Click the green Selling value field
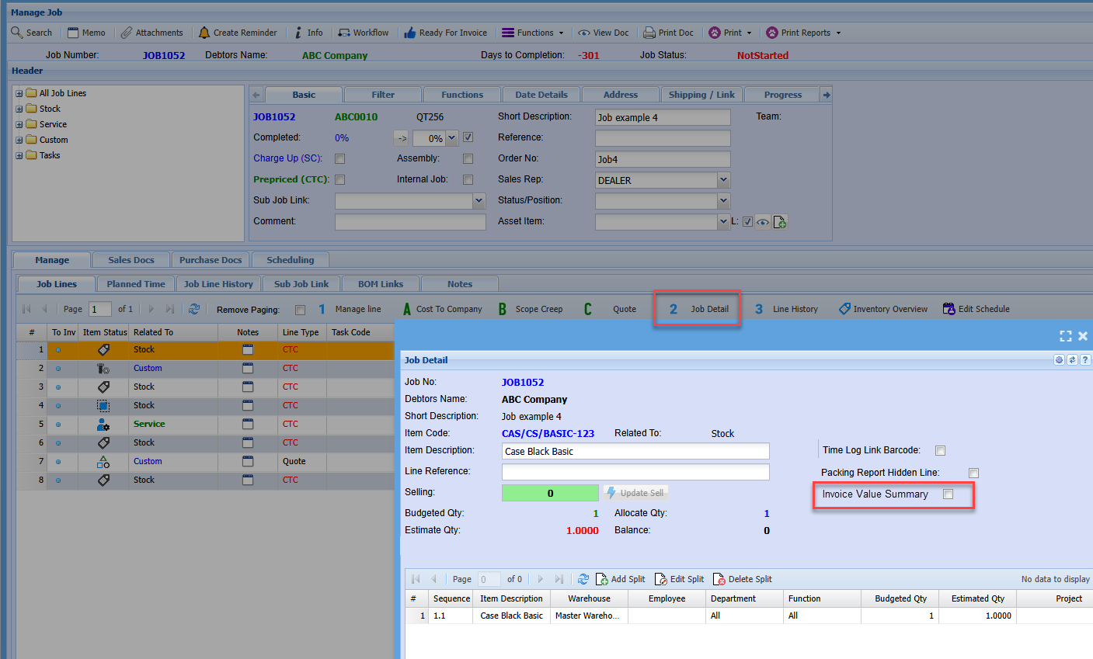Screen dimensions: 1093x659 tap(550, 493)
